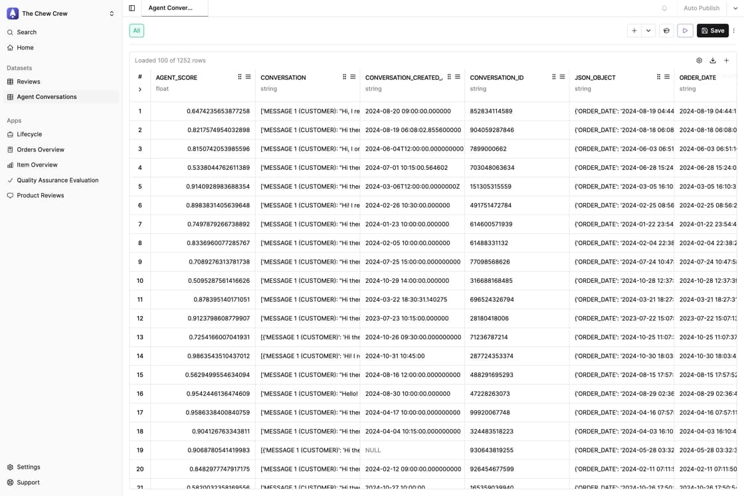Toggle the All filter chip
The width and height of the screenshot is (744, 496).
[x=136, y=31]
